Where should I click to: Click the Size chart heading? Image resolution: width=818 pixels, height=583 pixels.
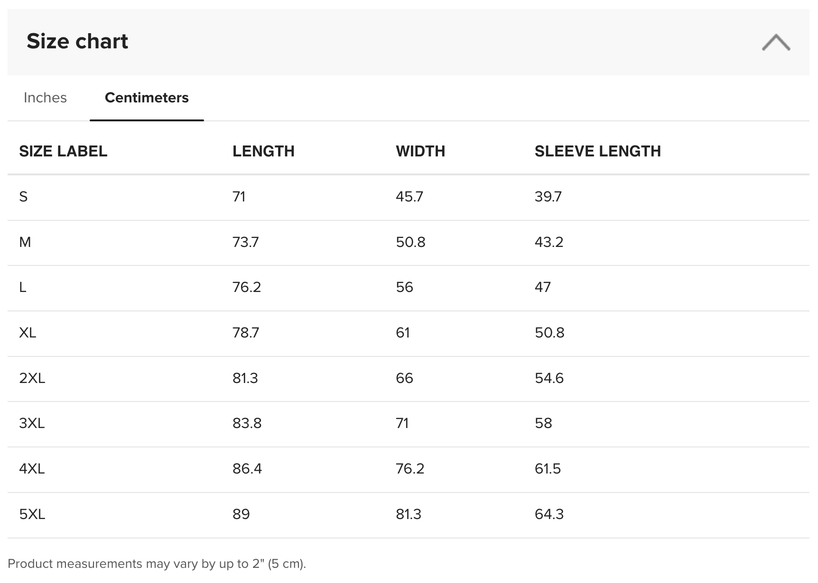click(x=77, y=41)
